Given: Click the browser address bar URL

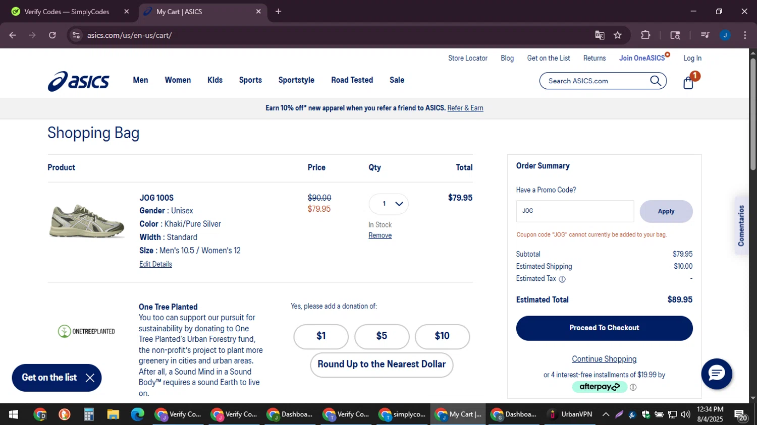Looking at the screenshot, I should pyautogui.click(x=129, y=35).
